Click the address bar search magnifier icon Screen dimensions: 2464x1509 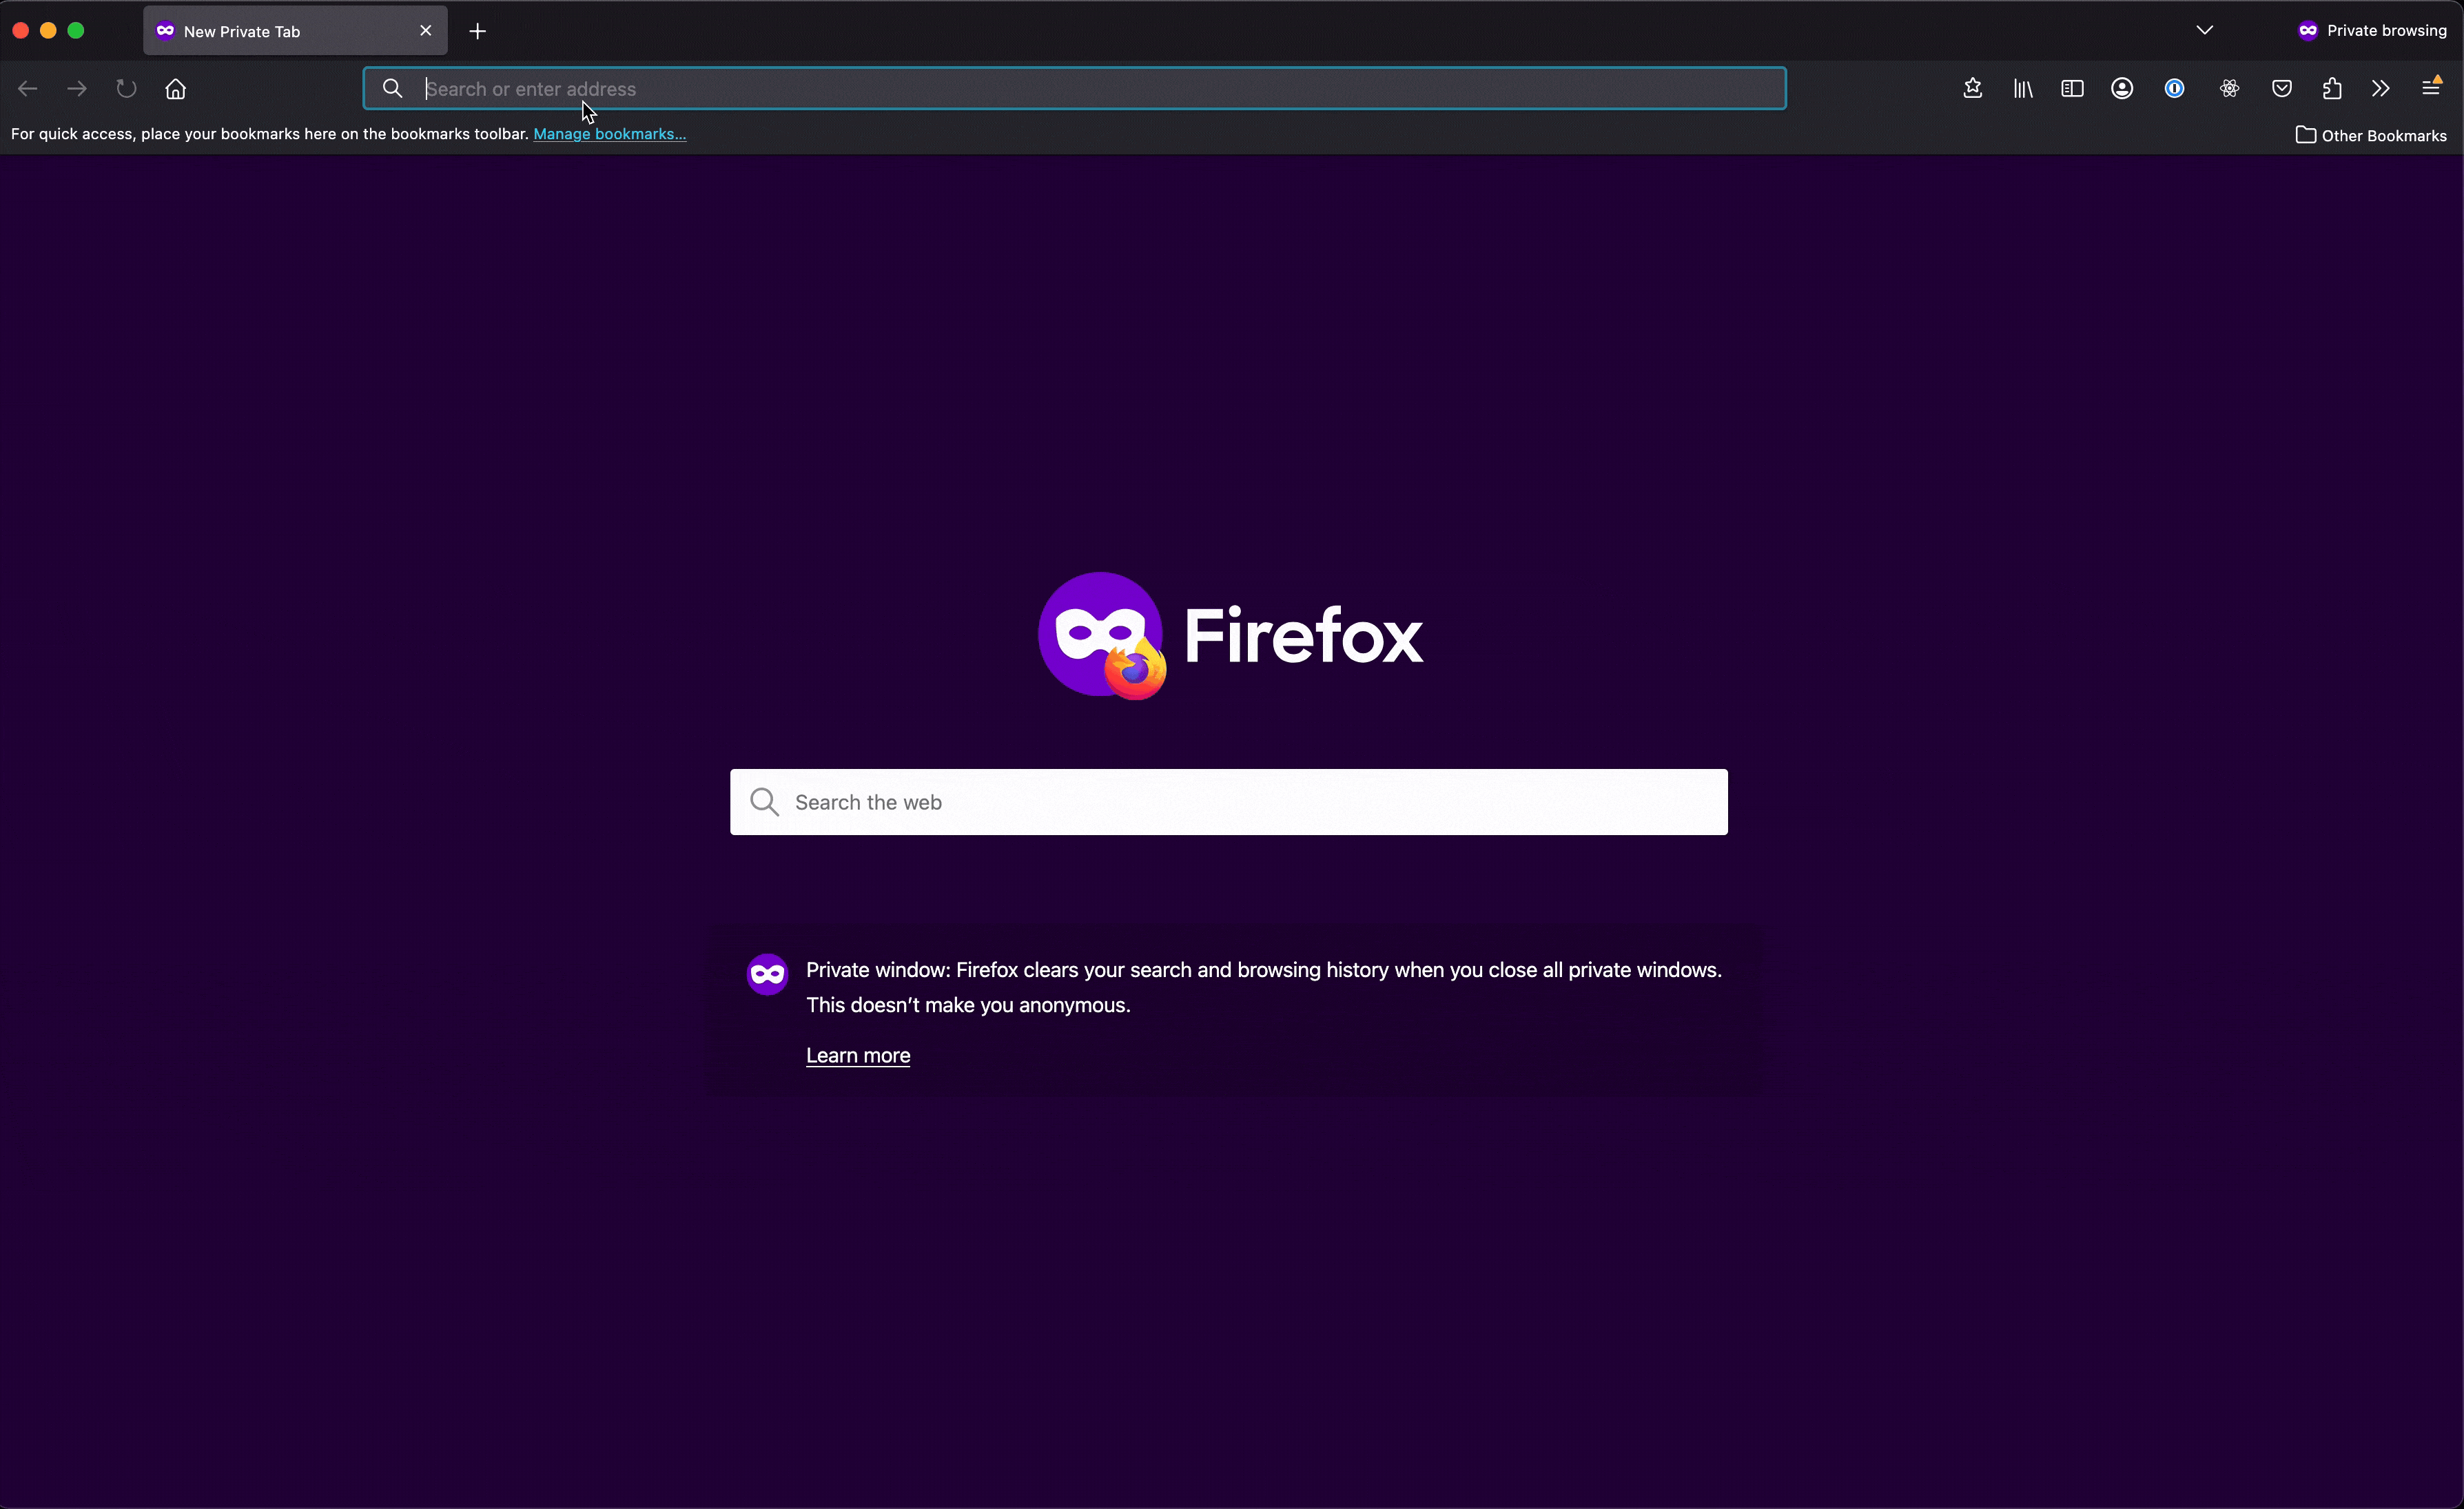tap(393, 89)
